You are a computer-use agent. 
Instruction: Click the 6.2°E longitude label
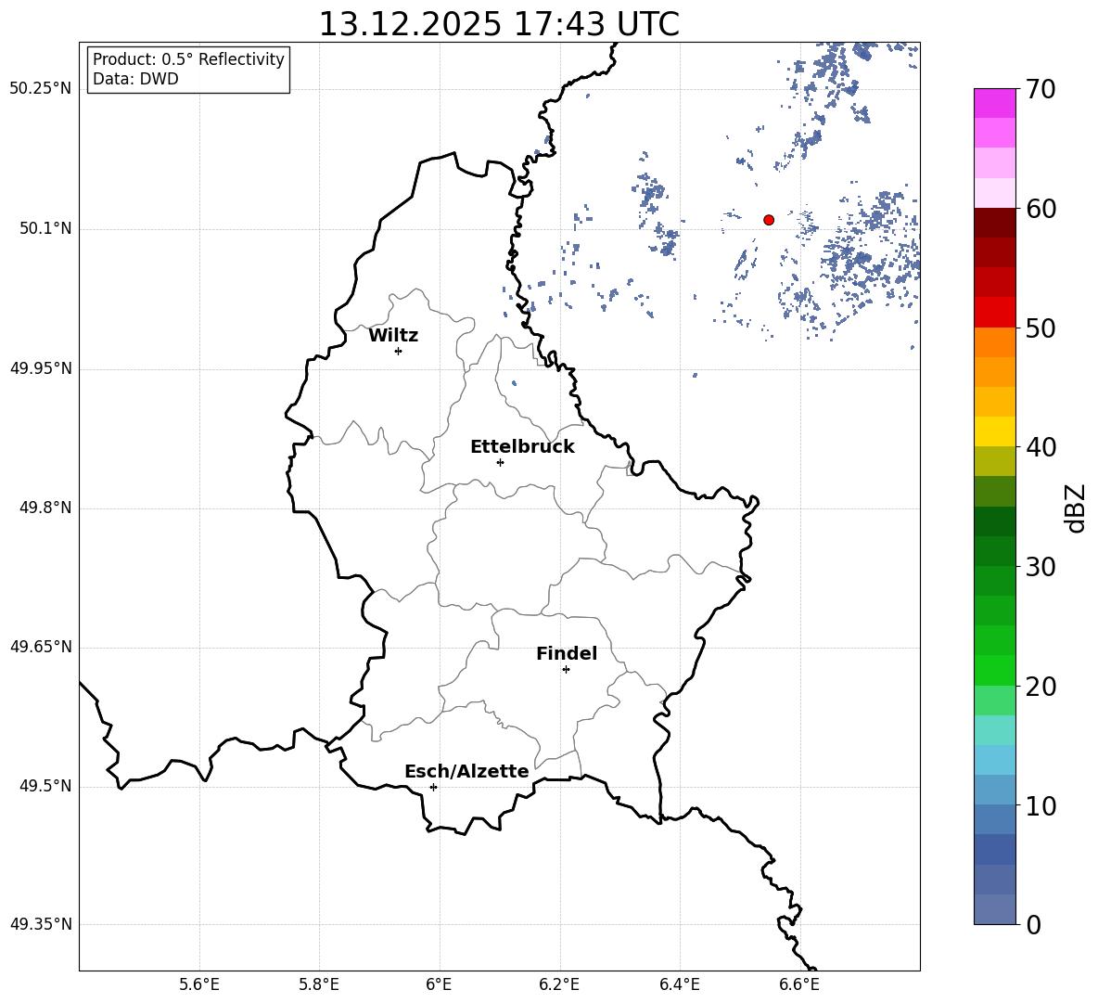[559, 984]
